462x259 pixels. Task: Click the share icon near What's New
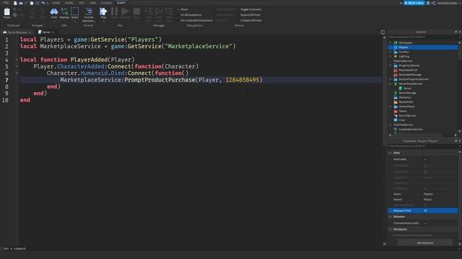(433, 3)
